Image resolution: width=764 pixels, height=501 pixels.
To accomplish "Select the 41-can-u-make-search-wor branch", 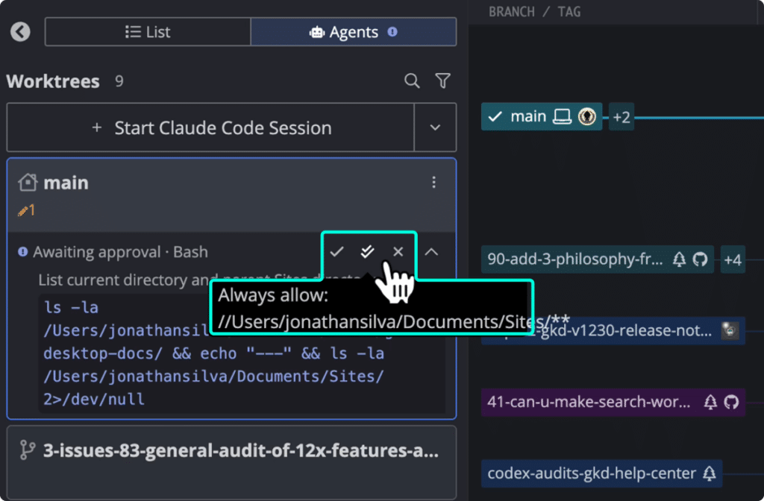I will coord(613,402).
